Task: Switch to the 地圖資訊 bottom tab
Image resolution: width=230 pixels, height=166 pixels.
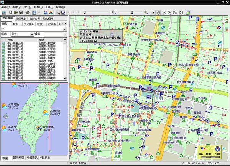Action: [x=31, y=158]
